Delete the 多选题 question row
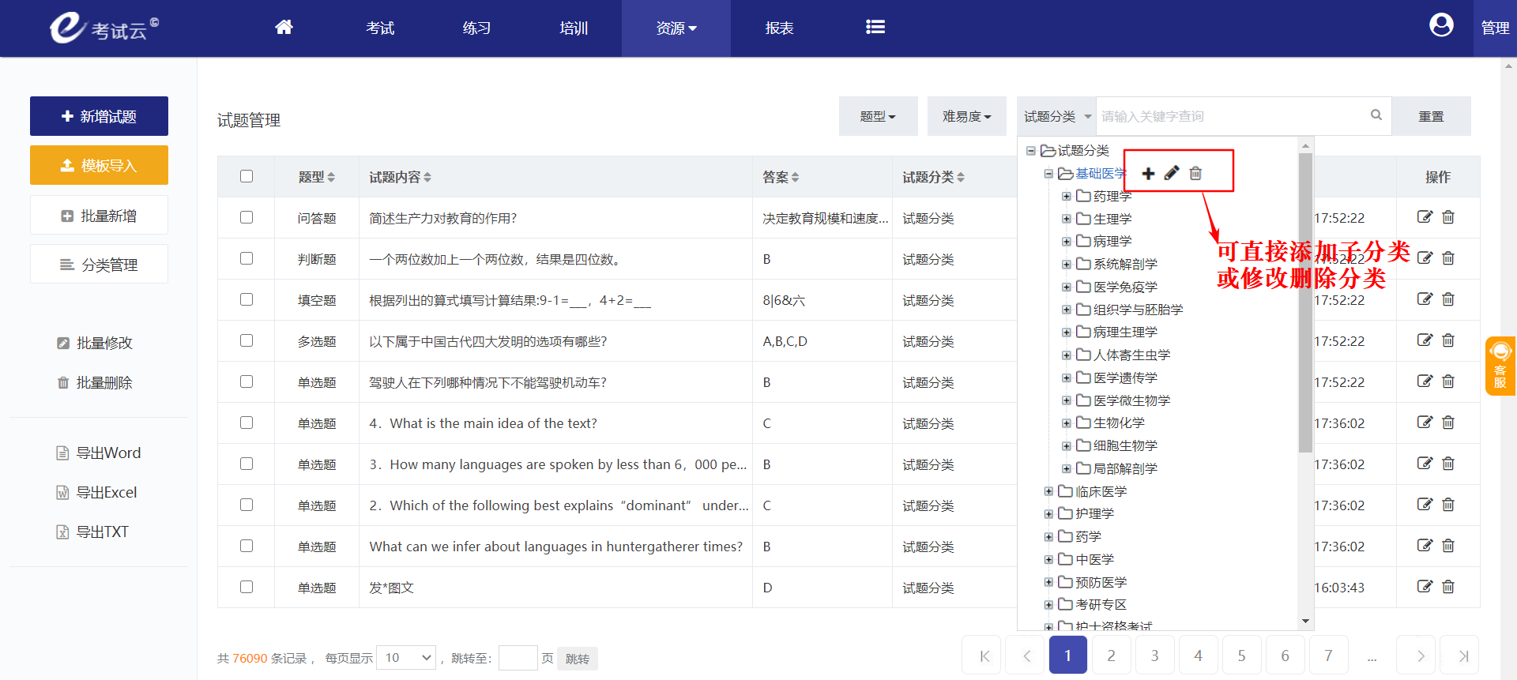The width and height of the screenshot is (1517, 680). [1448, 340]
